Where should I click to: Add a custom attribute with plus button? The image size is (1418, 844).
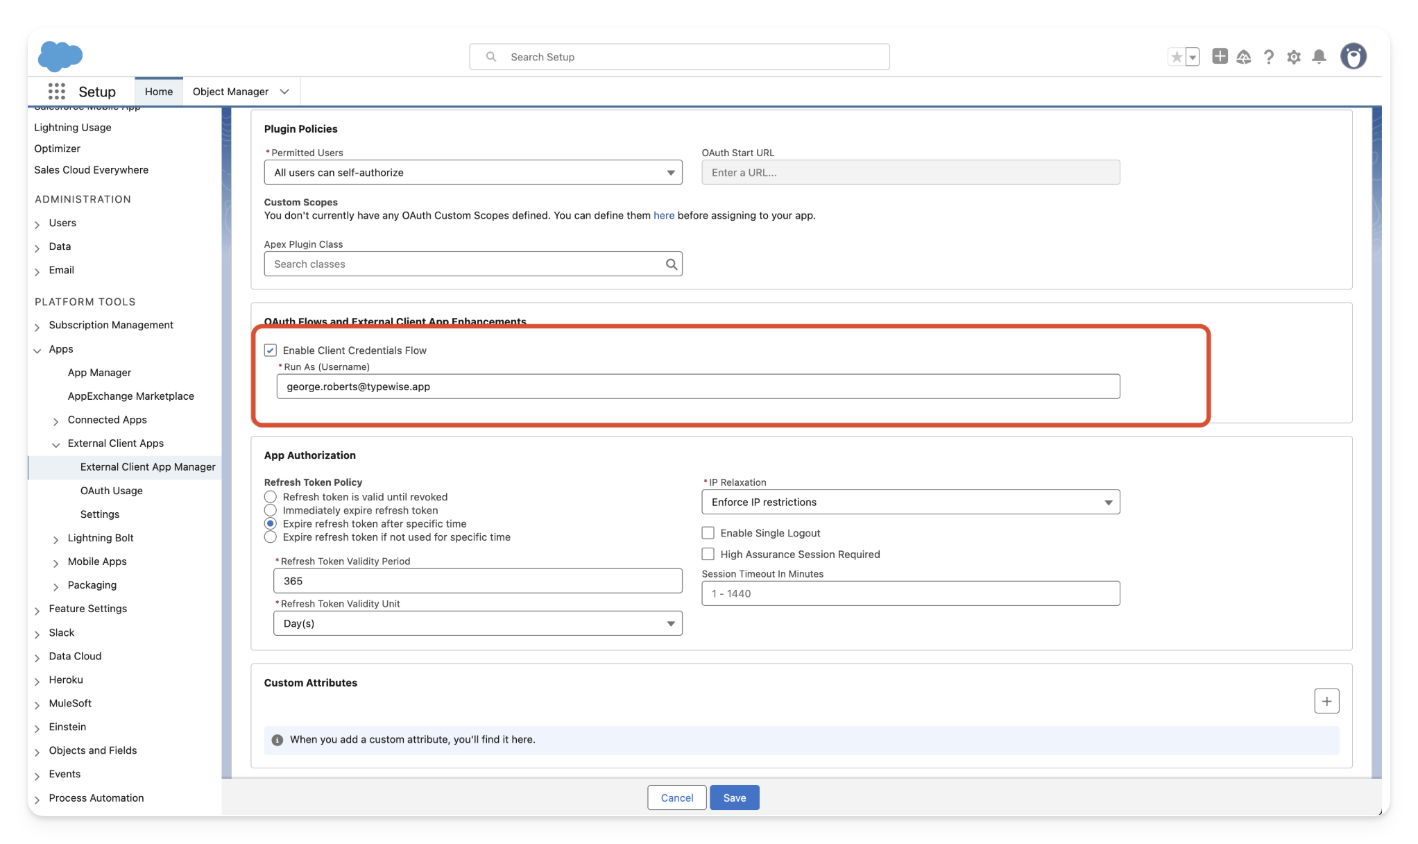tap(1326, 701)
